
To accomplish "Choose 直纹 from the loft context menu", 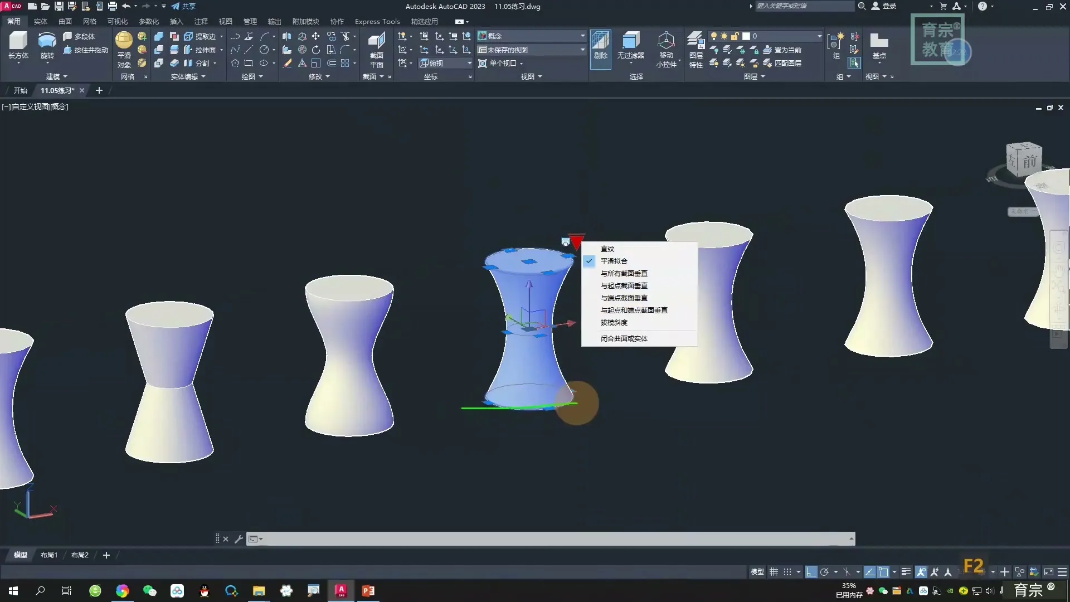I will 607,249.
